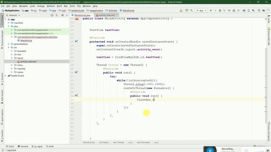The height and width of the screenshot is (152, 271).
Task: Toggle Project tool window tab
Action: (x=2, y=20)
